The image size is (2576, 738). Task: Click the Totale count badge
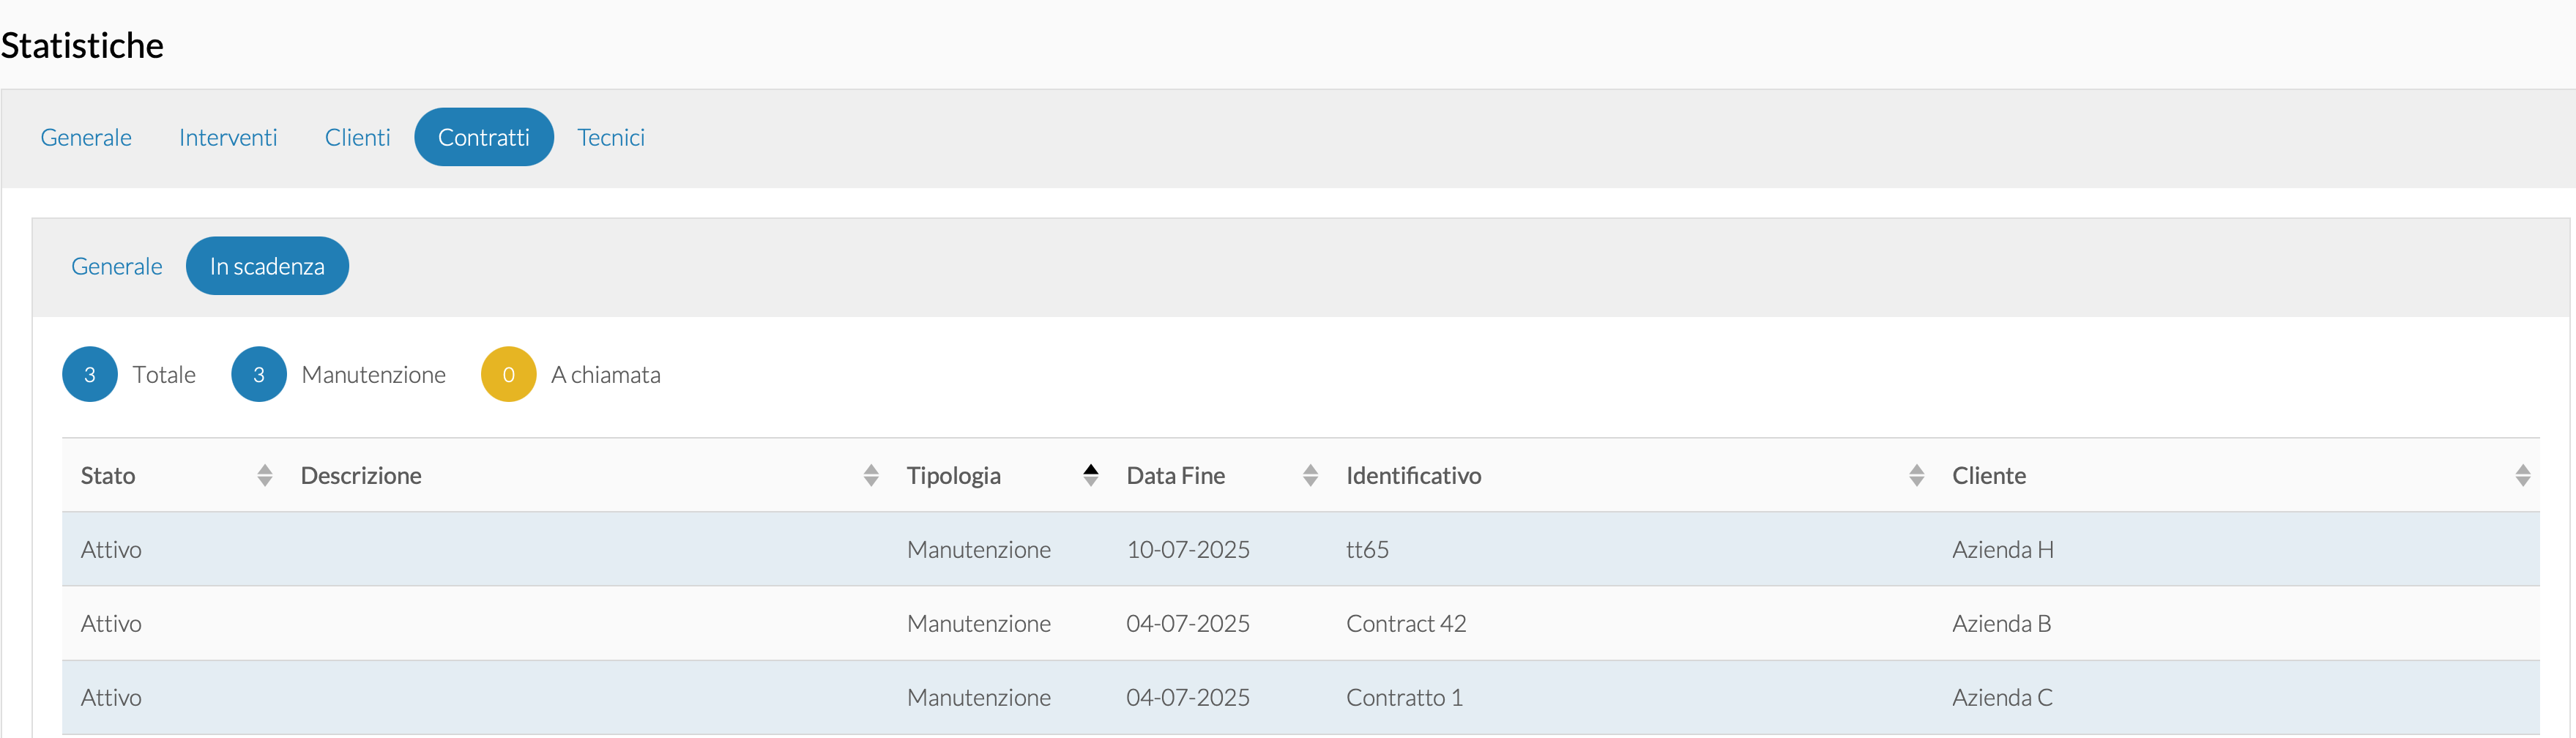tap(90, 374)
